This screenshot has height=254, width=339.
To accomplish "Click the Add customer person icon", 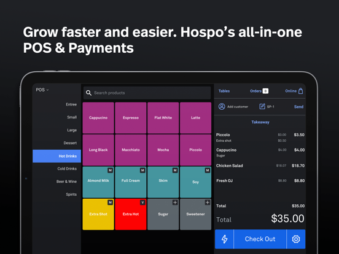I will (222, 107).
